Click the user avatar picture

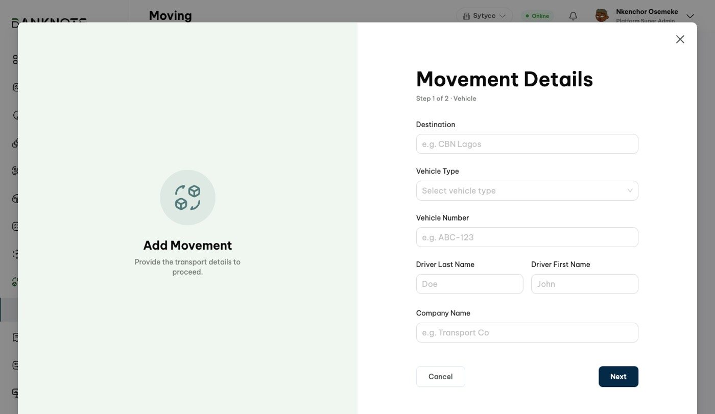(602, 15)
